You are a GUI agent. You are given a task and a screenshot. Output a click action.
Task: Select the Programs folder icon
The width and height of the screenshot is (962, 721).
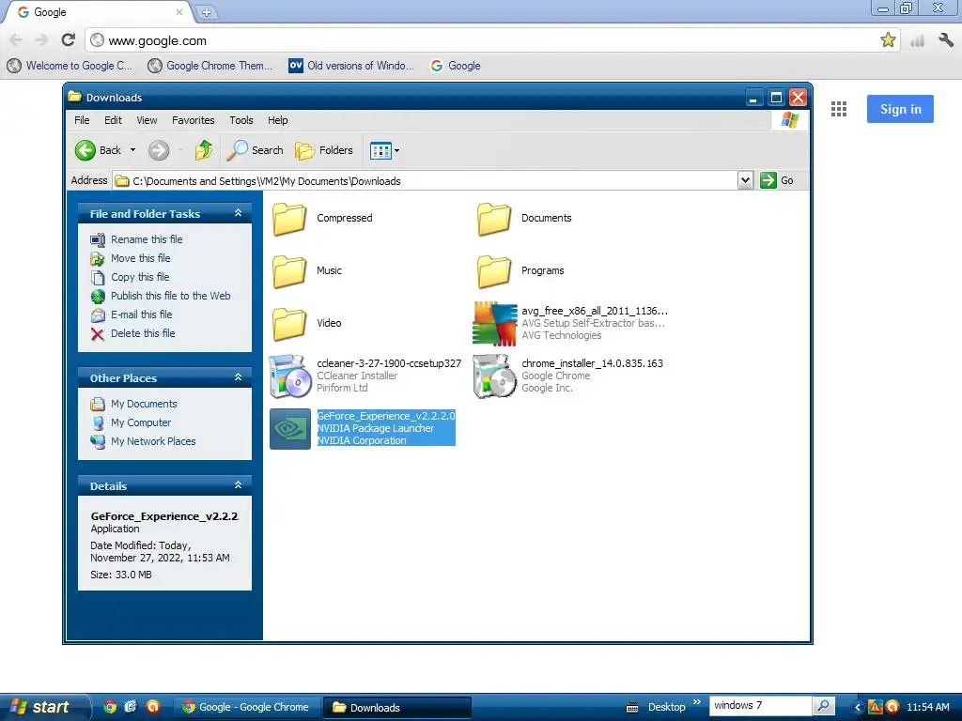coord(494,271)
